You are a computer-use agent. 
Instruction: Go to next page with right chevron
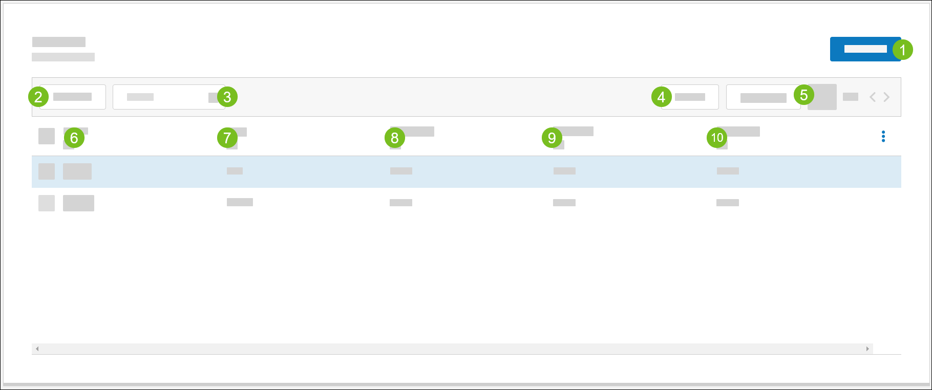tap(886, 97)
